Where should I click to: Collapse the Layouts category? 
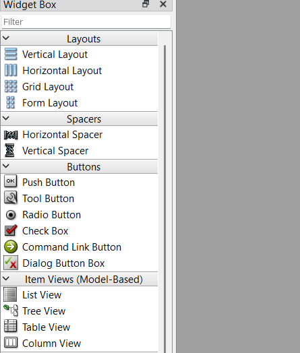click(x=6, y=38)
